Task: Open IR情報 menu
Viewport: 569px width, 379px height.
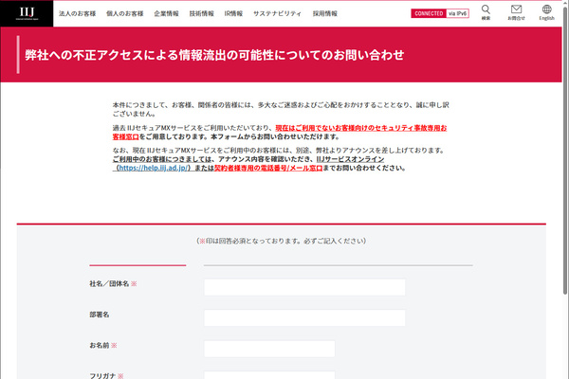Action: 233,13
